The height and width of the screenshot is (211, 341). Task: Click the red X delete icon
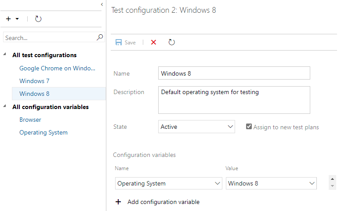153,43
